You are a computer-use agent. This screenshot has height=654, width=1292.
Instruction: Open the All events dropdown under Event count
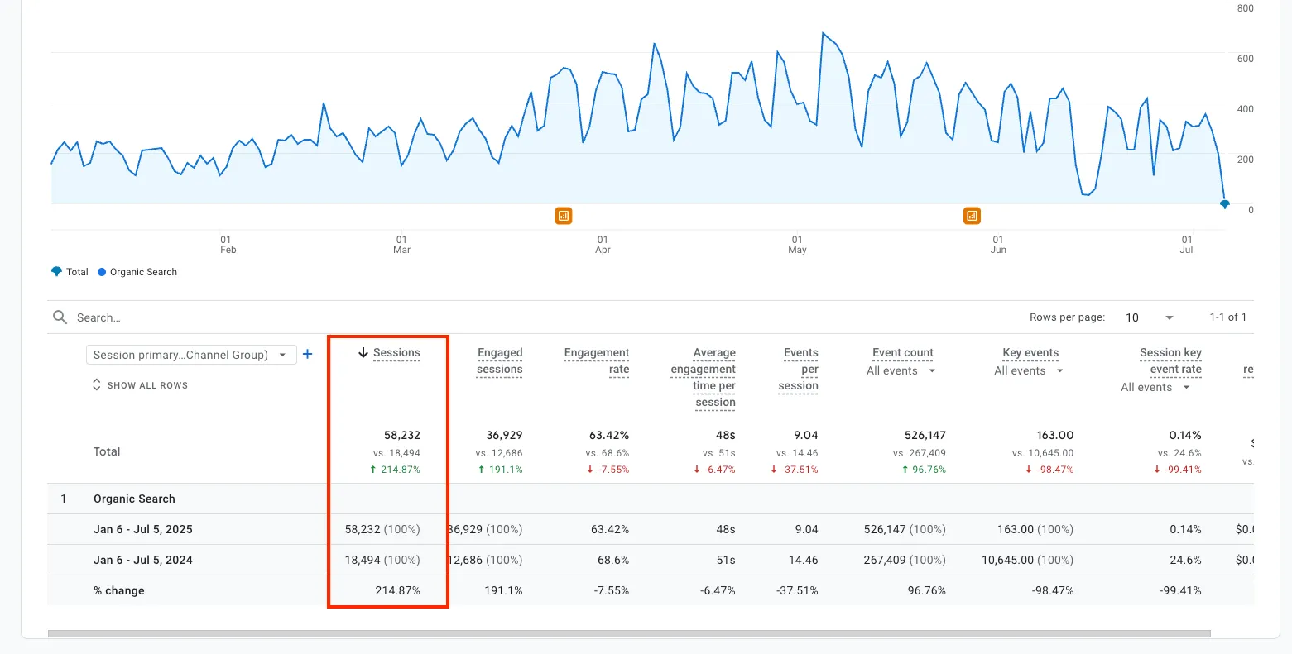pyautogui.click(x=901, y=370)
